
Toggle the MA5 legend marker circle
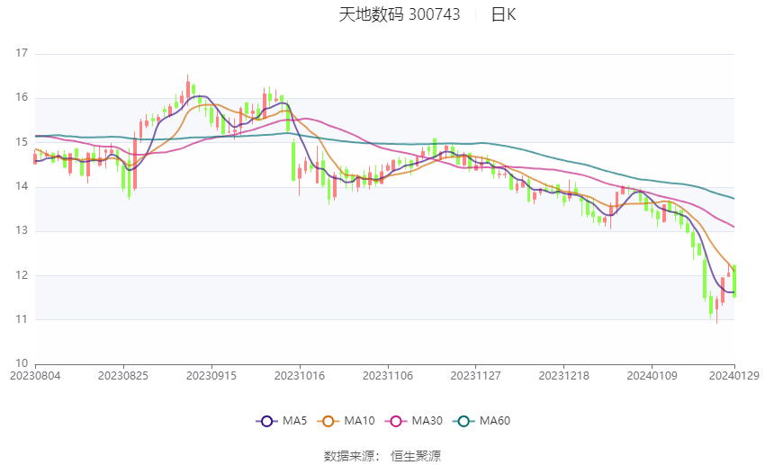265,421
